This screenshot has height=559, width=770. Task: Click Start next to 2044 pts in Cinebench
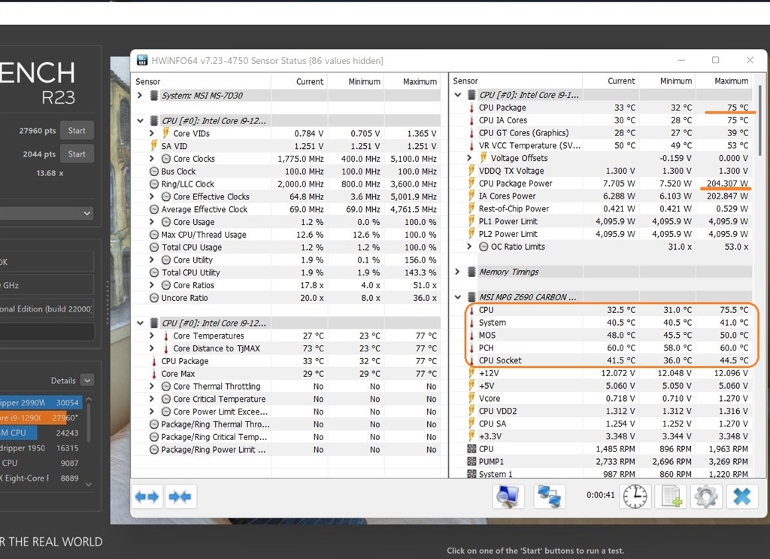tap(77, 153)
